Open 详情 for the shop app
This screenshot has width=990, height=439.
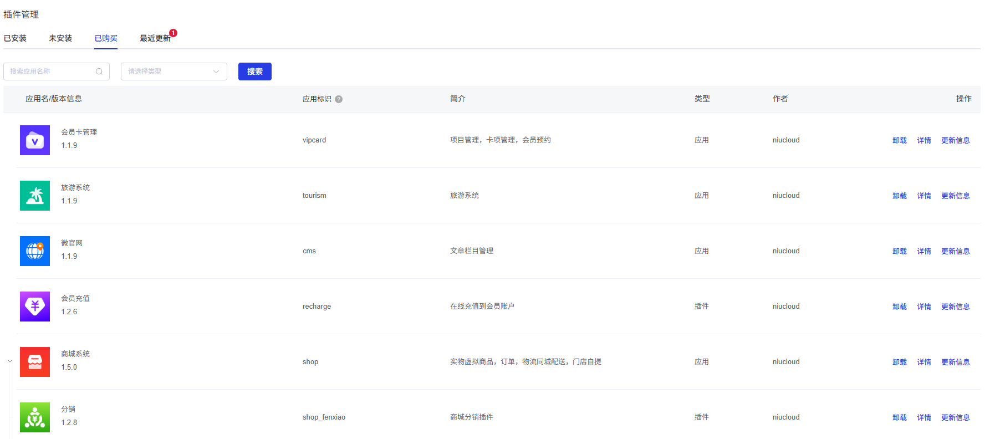click(923, 362)
